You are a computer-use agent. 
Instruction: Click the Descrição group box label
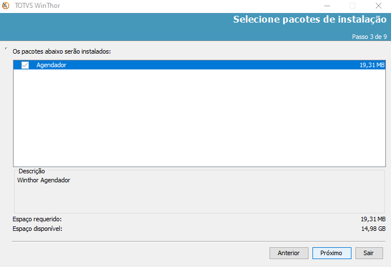click(32, 171)
